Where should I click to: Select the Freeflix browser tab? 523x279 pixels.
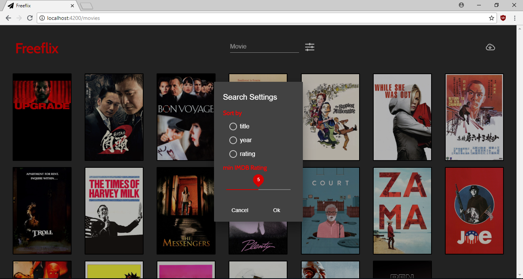point(40,6)
